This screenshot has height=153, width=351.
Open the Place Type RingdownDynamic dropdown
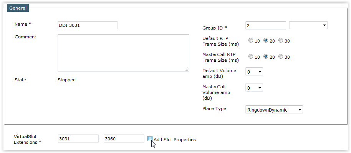click(x=274, y=110)
